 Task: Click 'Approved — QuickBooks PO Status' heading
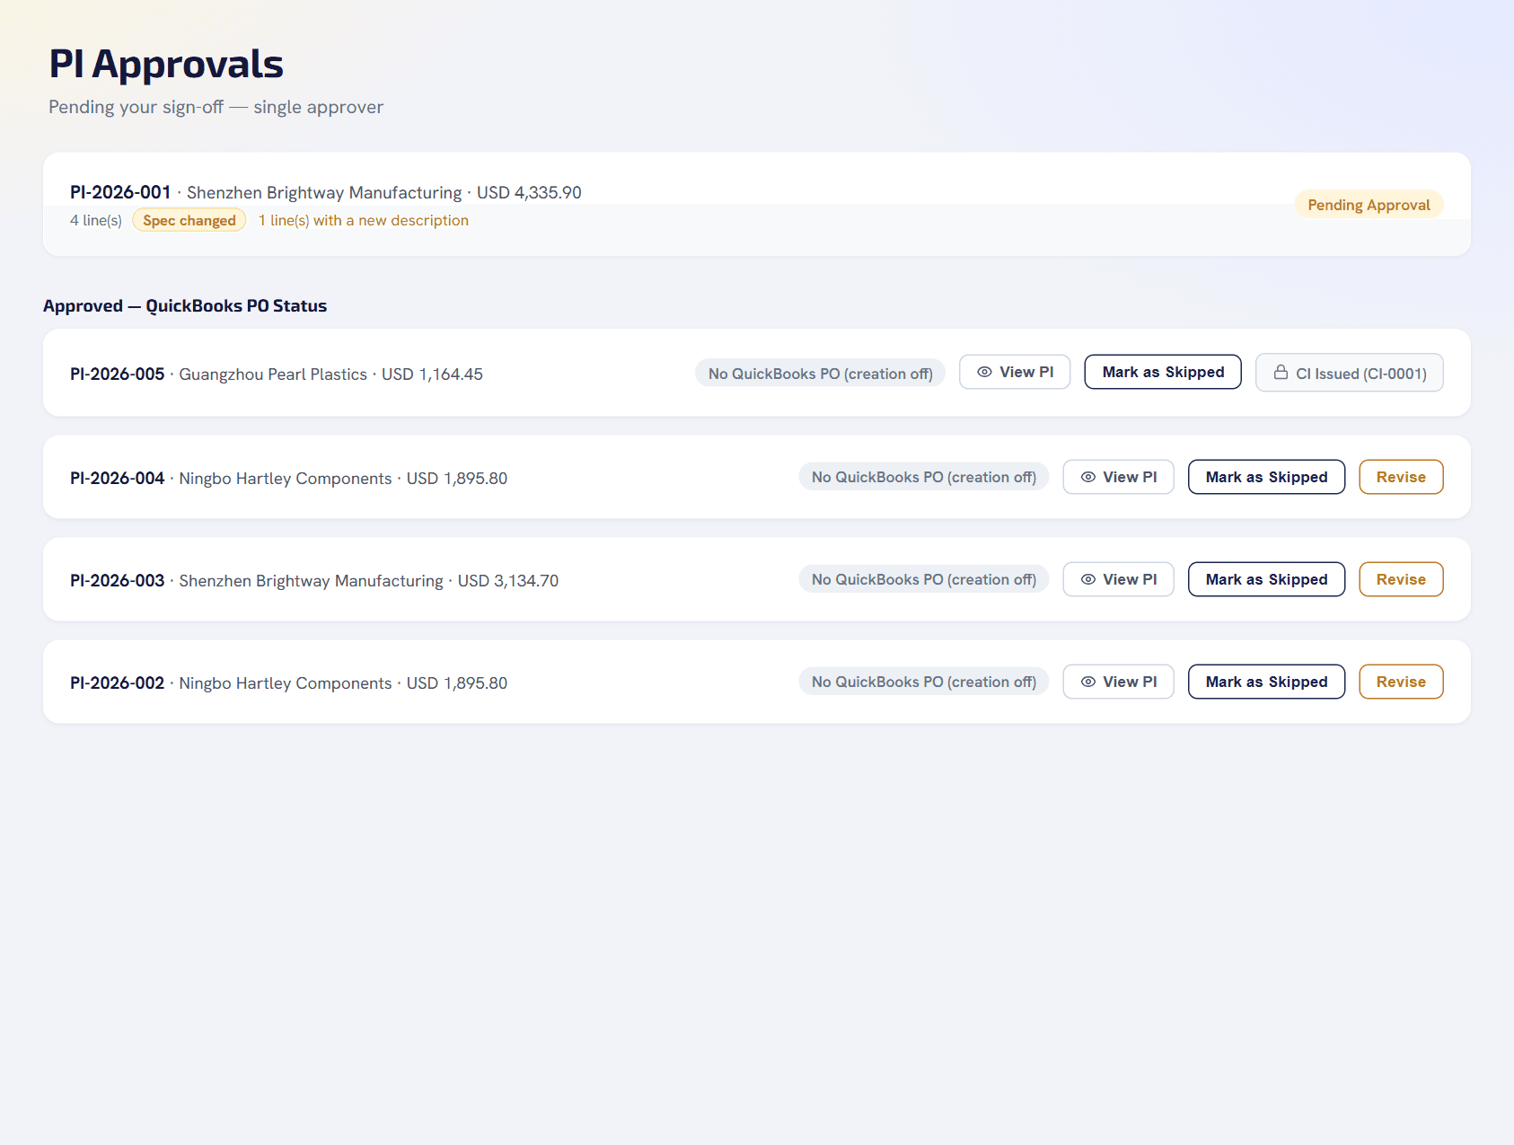(x=185, y=305)
